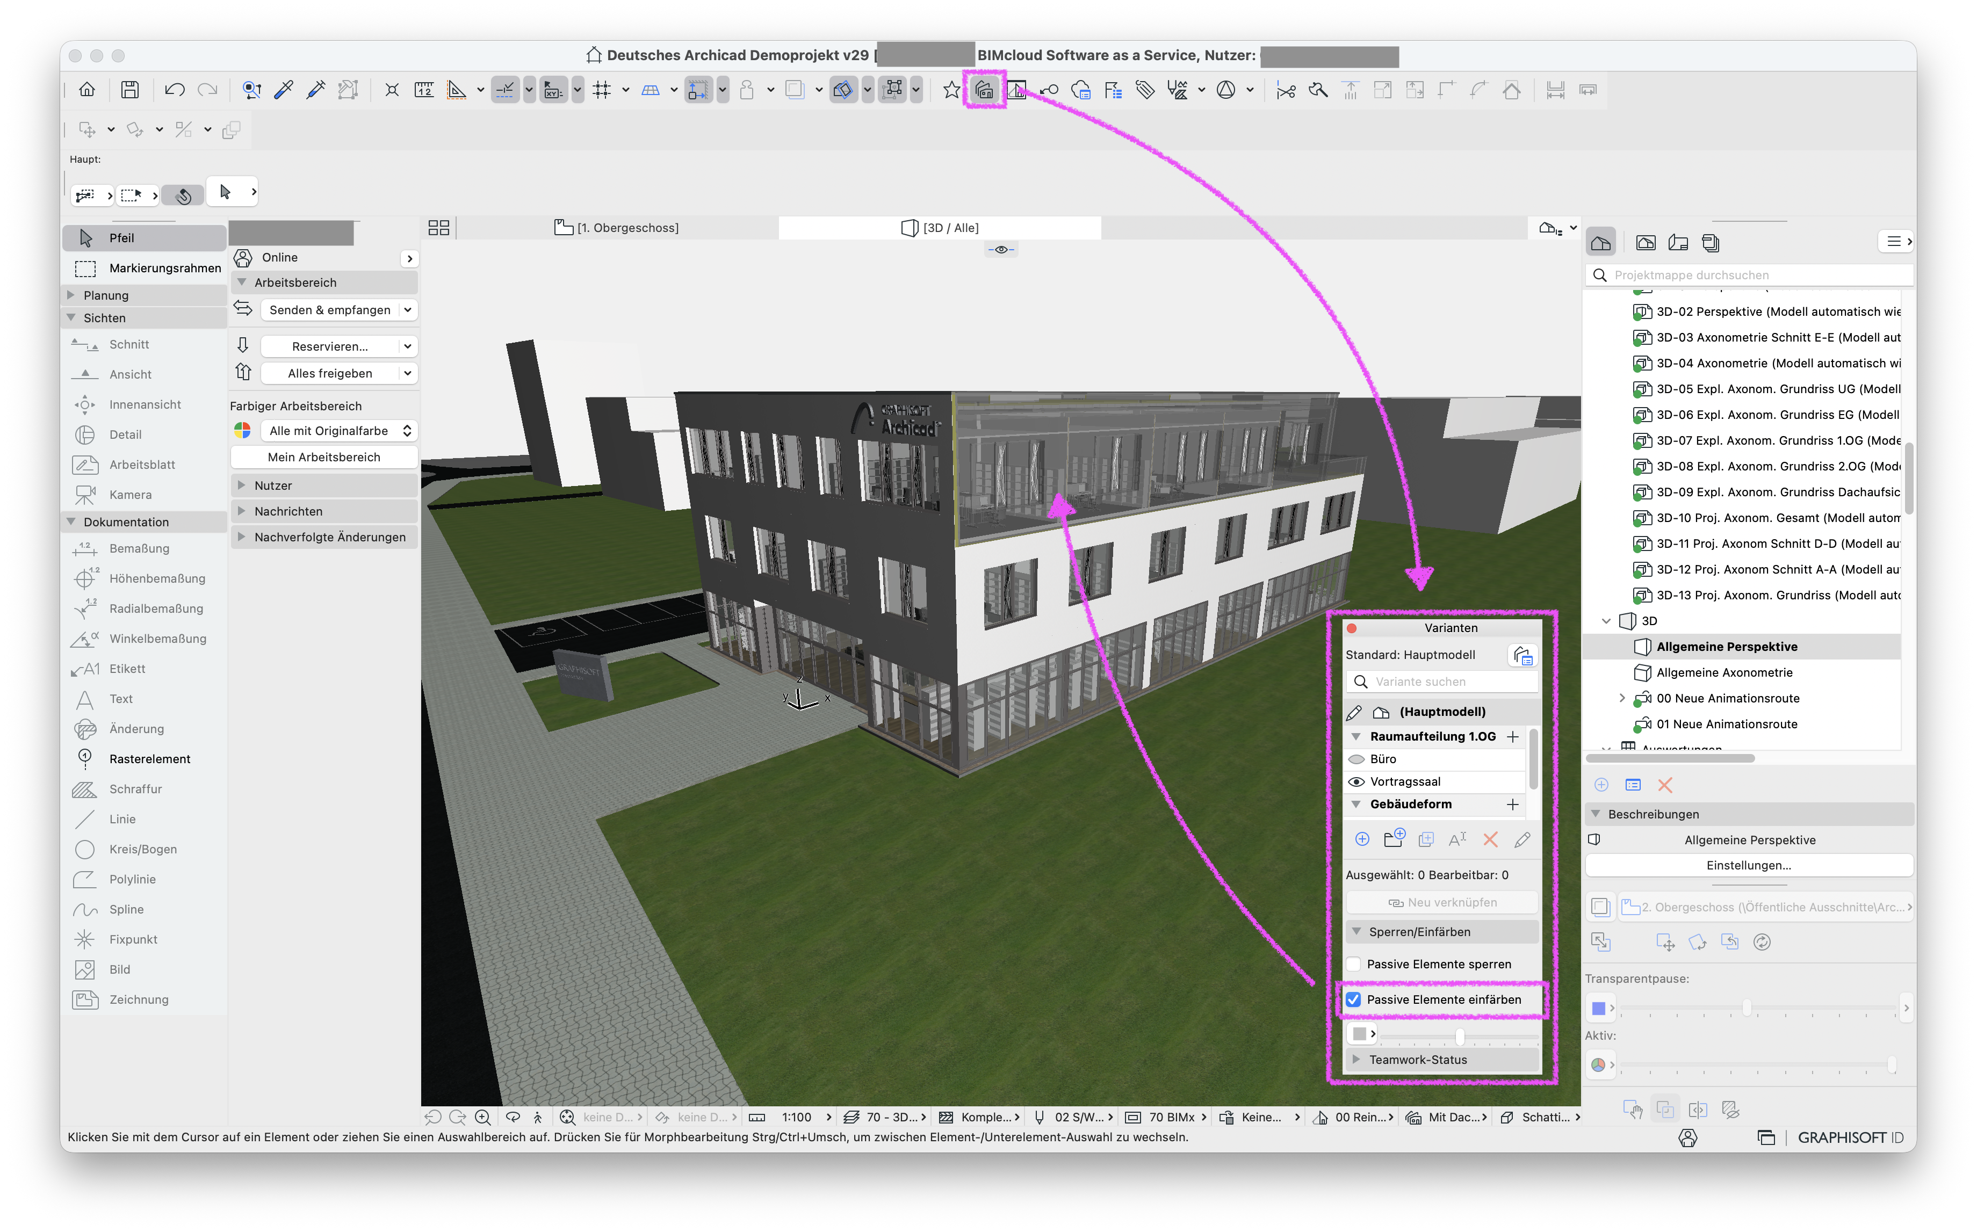Uncheck Passive Elemente einfärben

[1354, 1001]
